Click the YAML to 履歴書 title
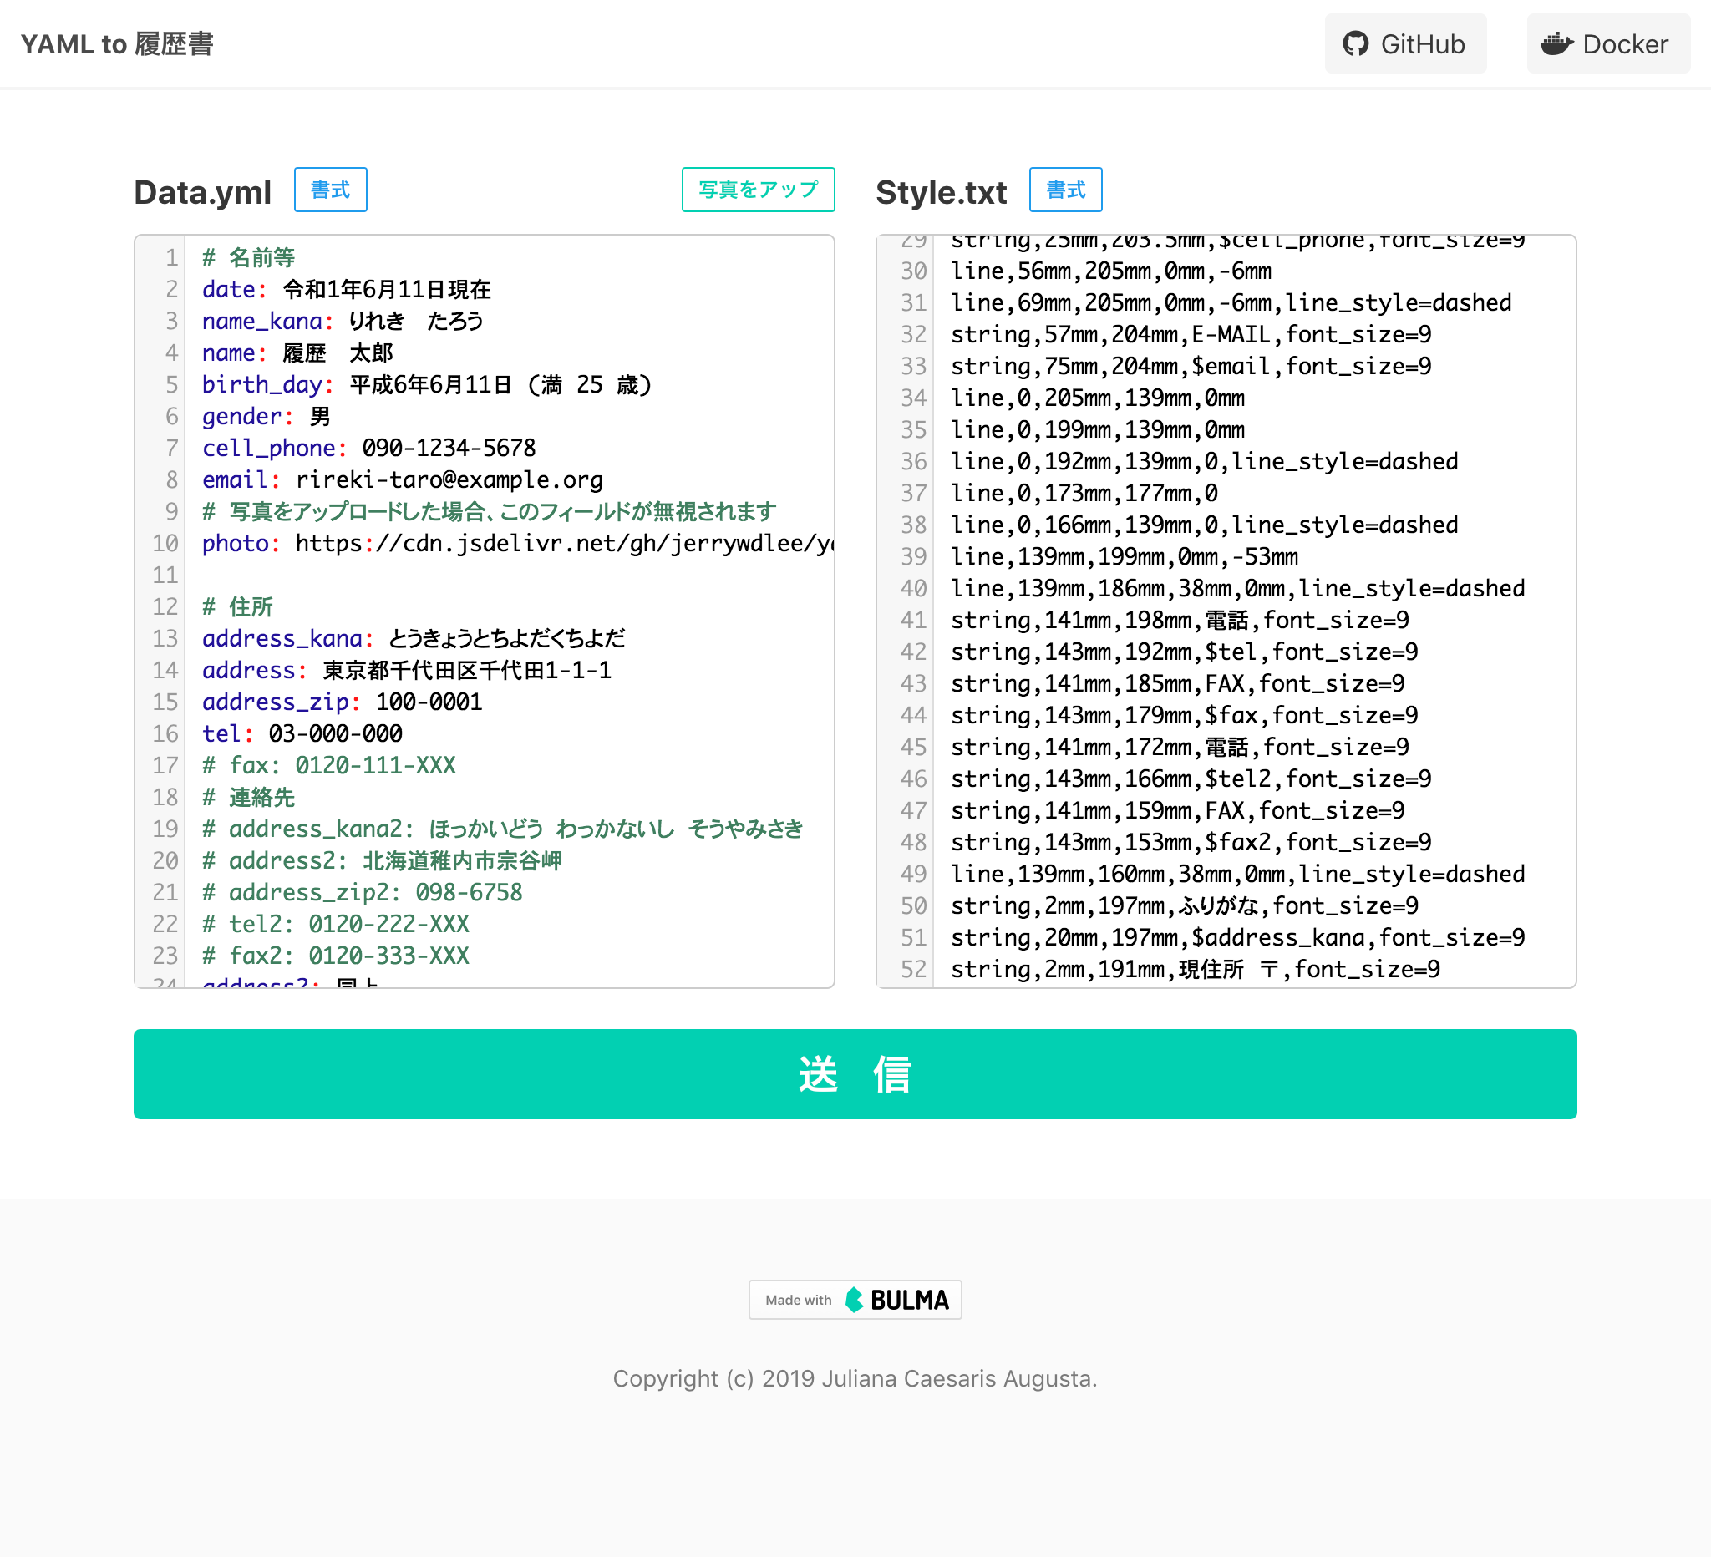Viewport: 1711px width, 1557px height. coord(118,43)
